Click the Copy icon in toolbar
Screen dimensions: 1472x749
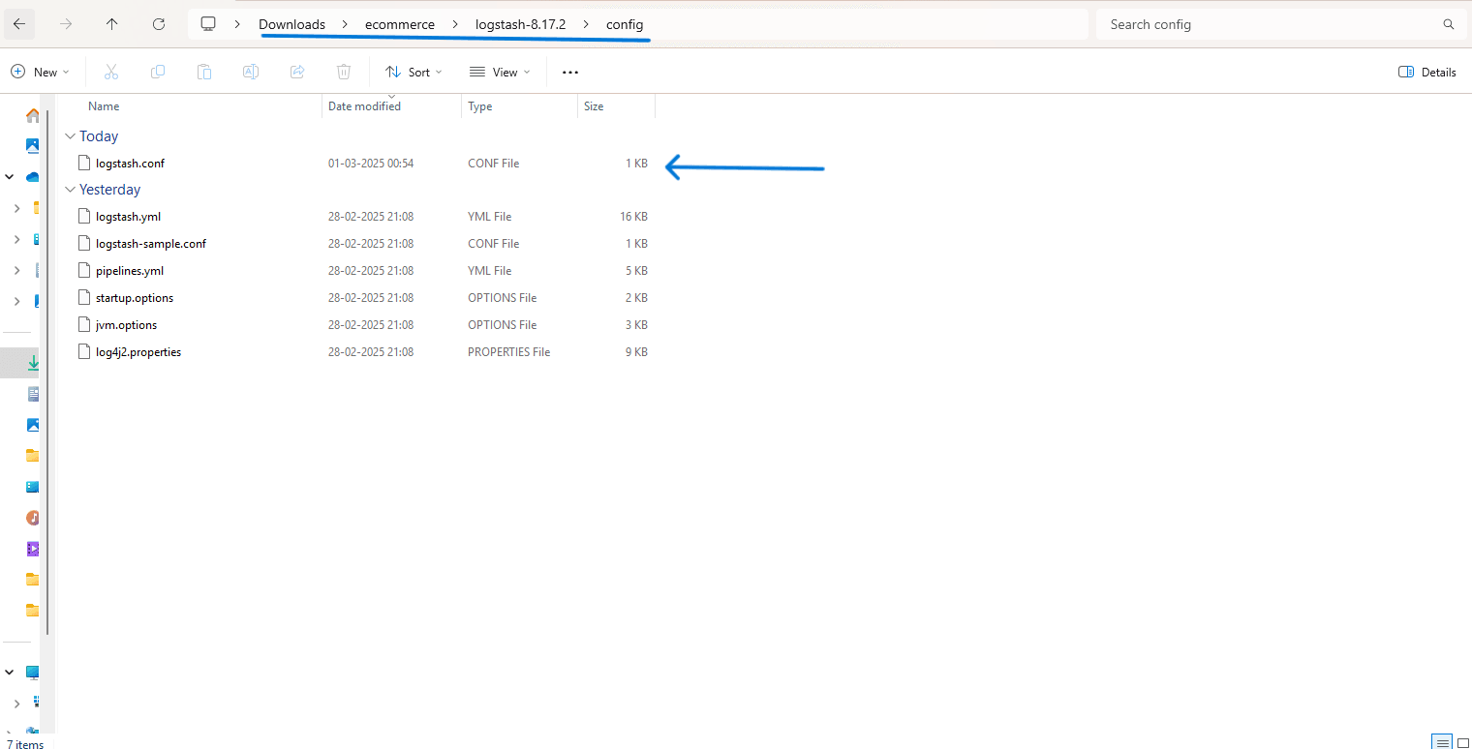click(158, 72)
